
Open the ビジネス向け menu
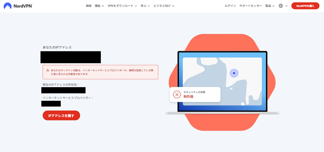164,6
